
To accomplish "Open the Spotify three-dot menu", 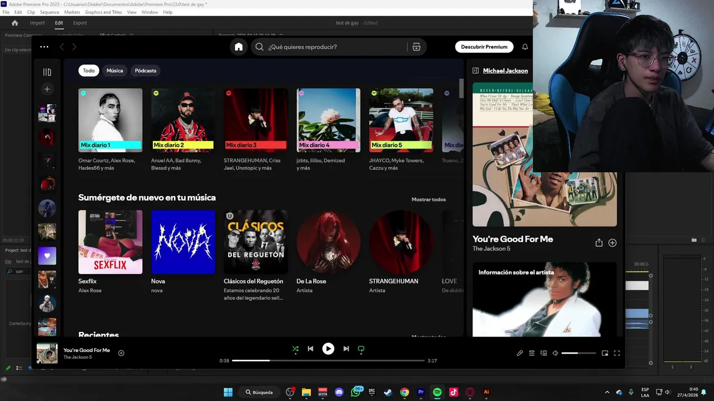I will [x=44, y=47].
